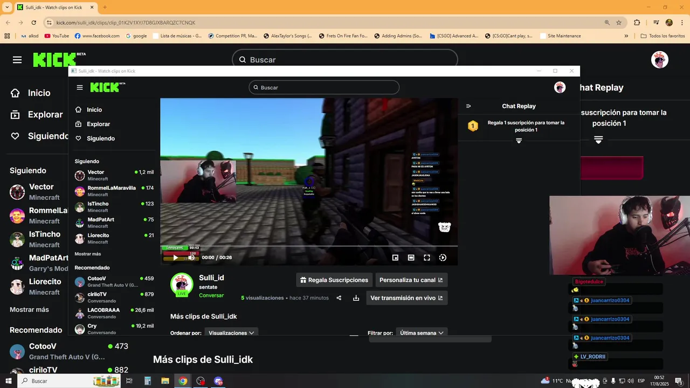The image size is (690, 388).
Task: Open Ver transmisión en vivo
Action: 406,298
